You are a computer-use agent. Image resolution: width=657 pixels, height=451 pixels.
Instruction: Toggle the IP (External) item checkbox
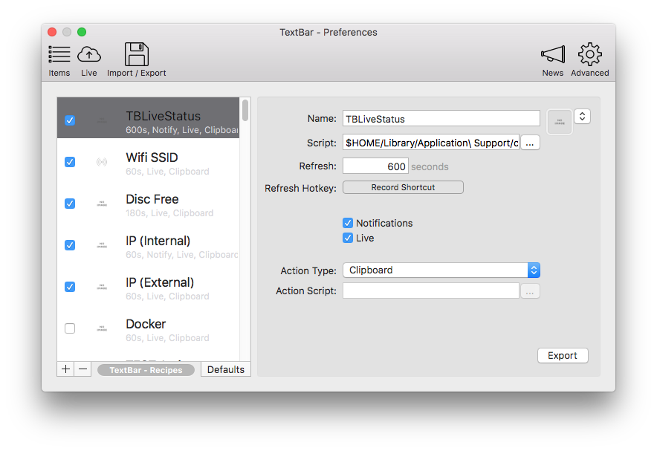point(70,287)
